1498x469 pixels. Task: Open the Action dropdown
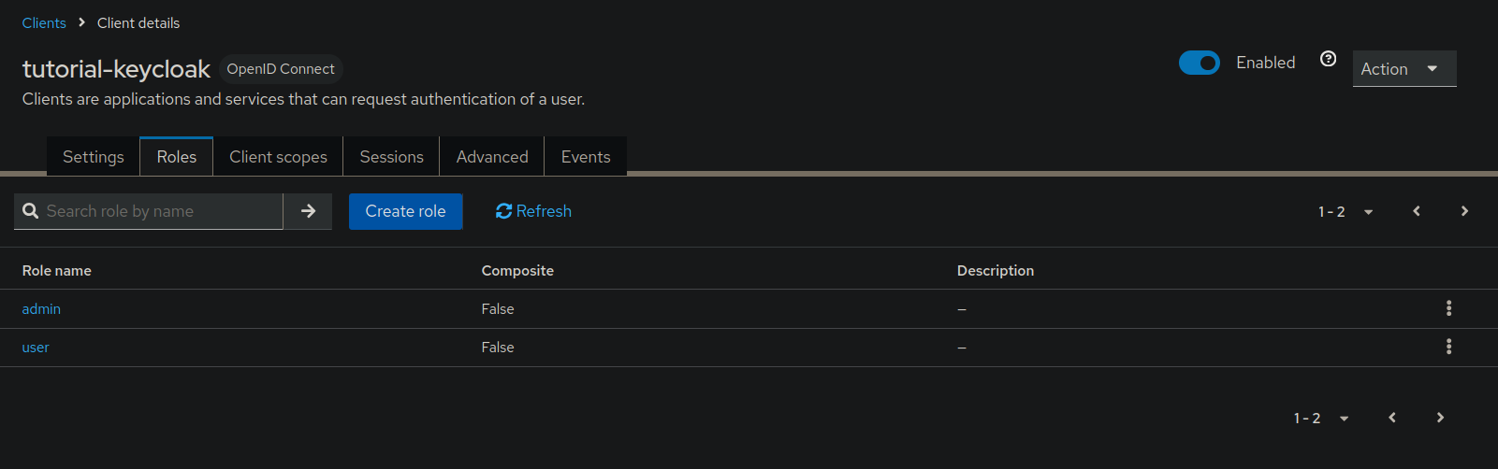[1404, 68]
